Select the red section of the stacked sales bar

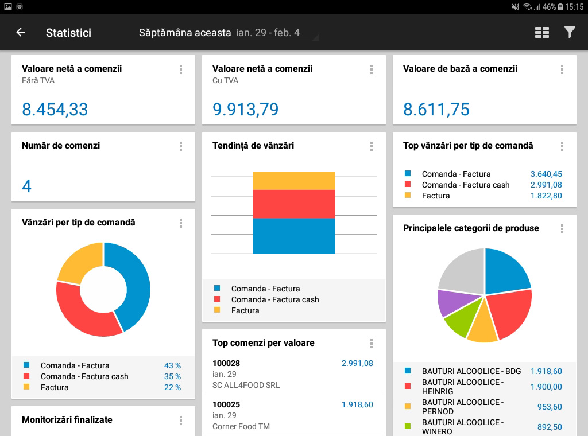tap(293, 204)
